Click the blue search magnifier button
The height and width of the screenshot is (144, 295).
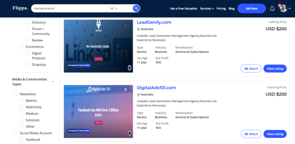[136, 8]
